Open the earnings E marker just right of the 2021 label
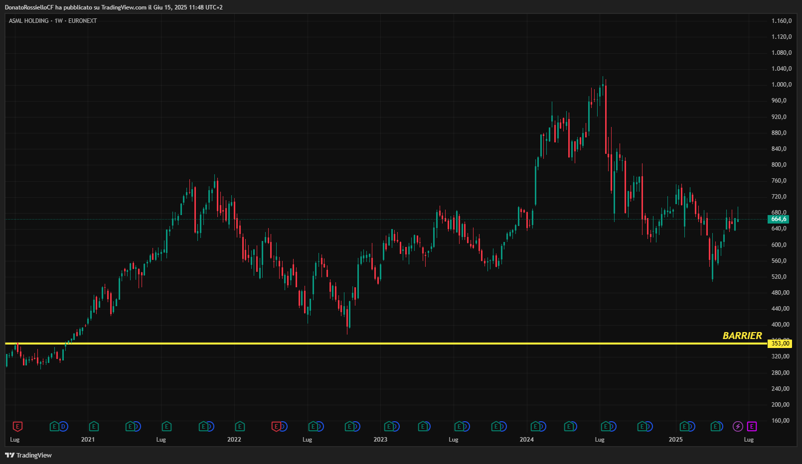Viewport: 802px width, 464px height. [x=94, y=426]
